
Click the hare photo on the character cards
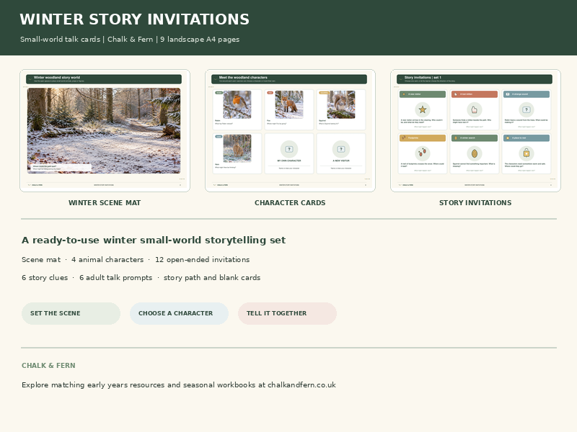point(237,148)
